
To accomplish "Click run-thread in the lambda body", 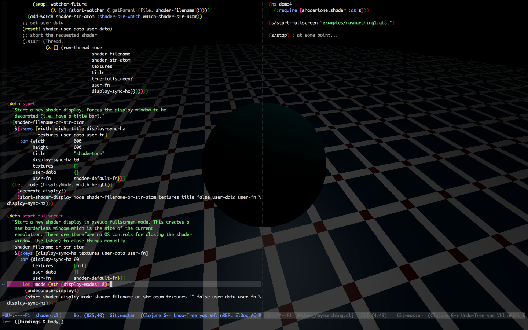I will coord(76,48).
